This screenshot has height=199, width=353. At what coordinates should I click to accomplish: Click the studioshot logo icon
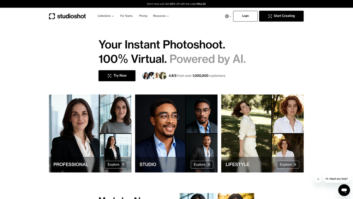pyautogui.click(x=52, y=16)
